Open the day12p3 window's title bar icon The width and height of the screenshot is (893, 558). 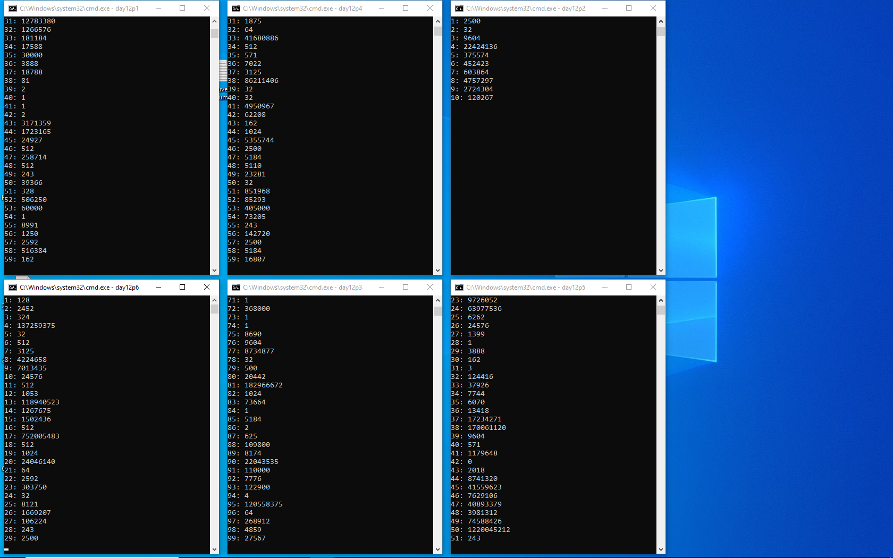(236, 288)
